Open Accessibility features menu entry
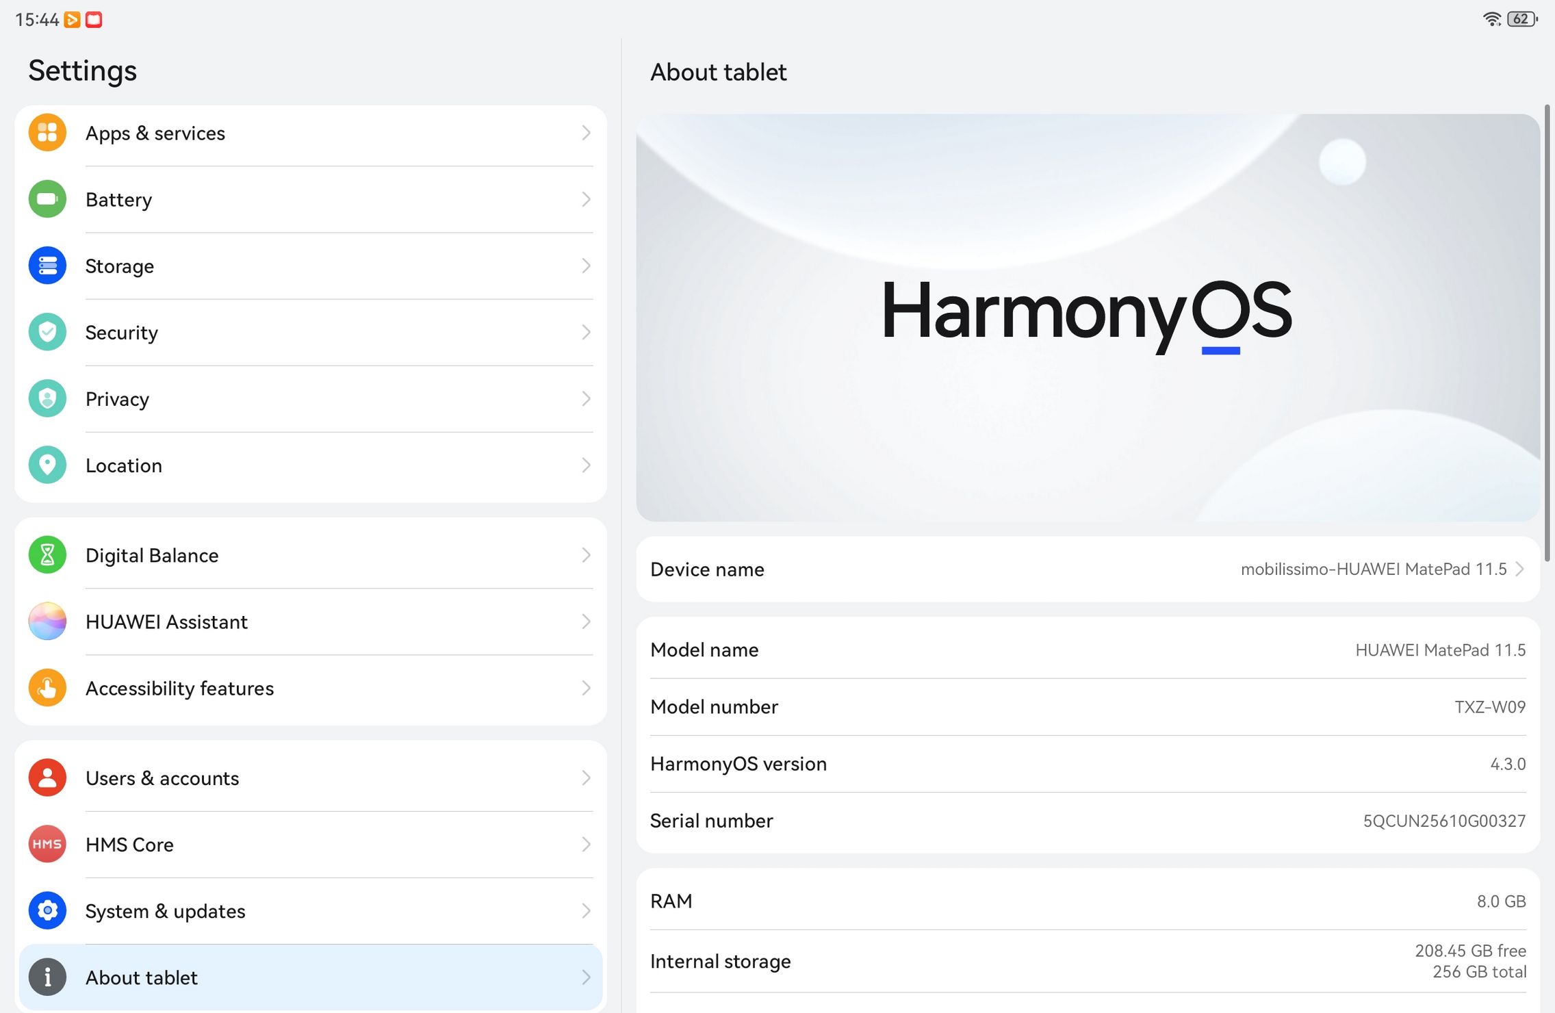Screen dimensions: 1555x1013 coord(311,688)
